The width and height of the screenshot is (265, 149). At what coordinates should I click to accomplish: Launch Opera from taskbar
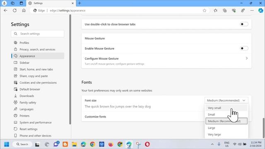pos(147,144)
